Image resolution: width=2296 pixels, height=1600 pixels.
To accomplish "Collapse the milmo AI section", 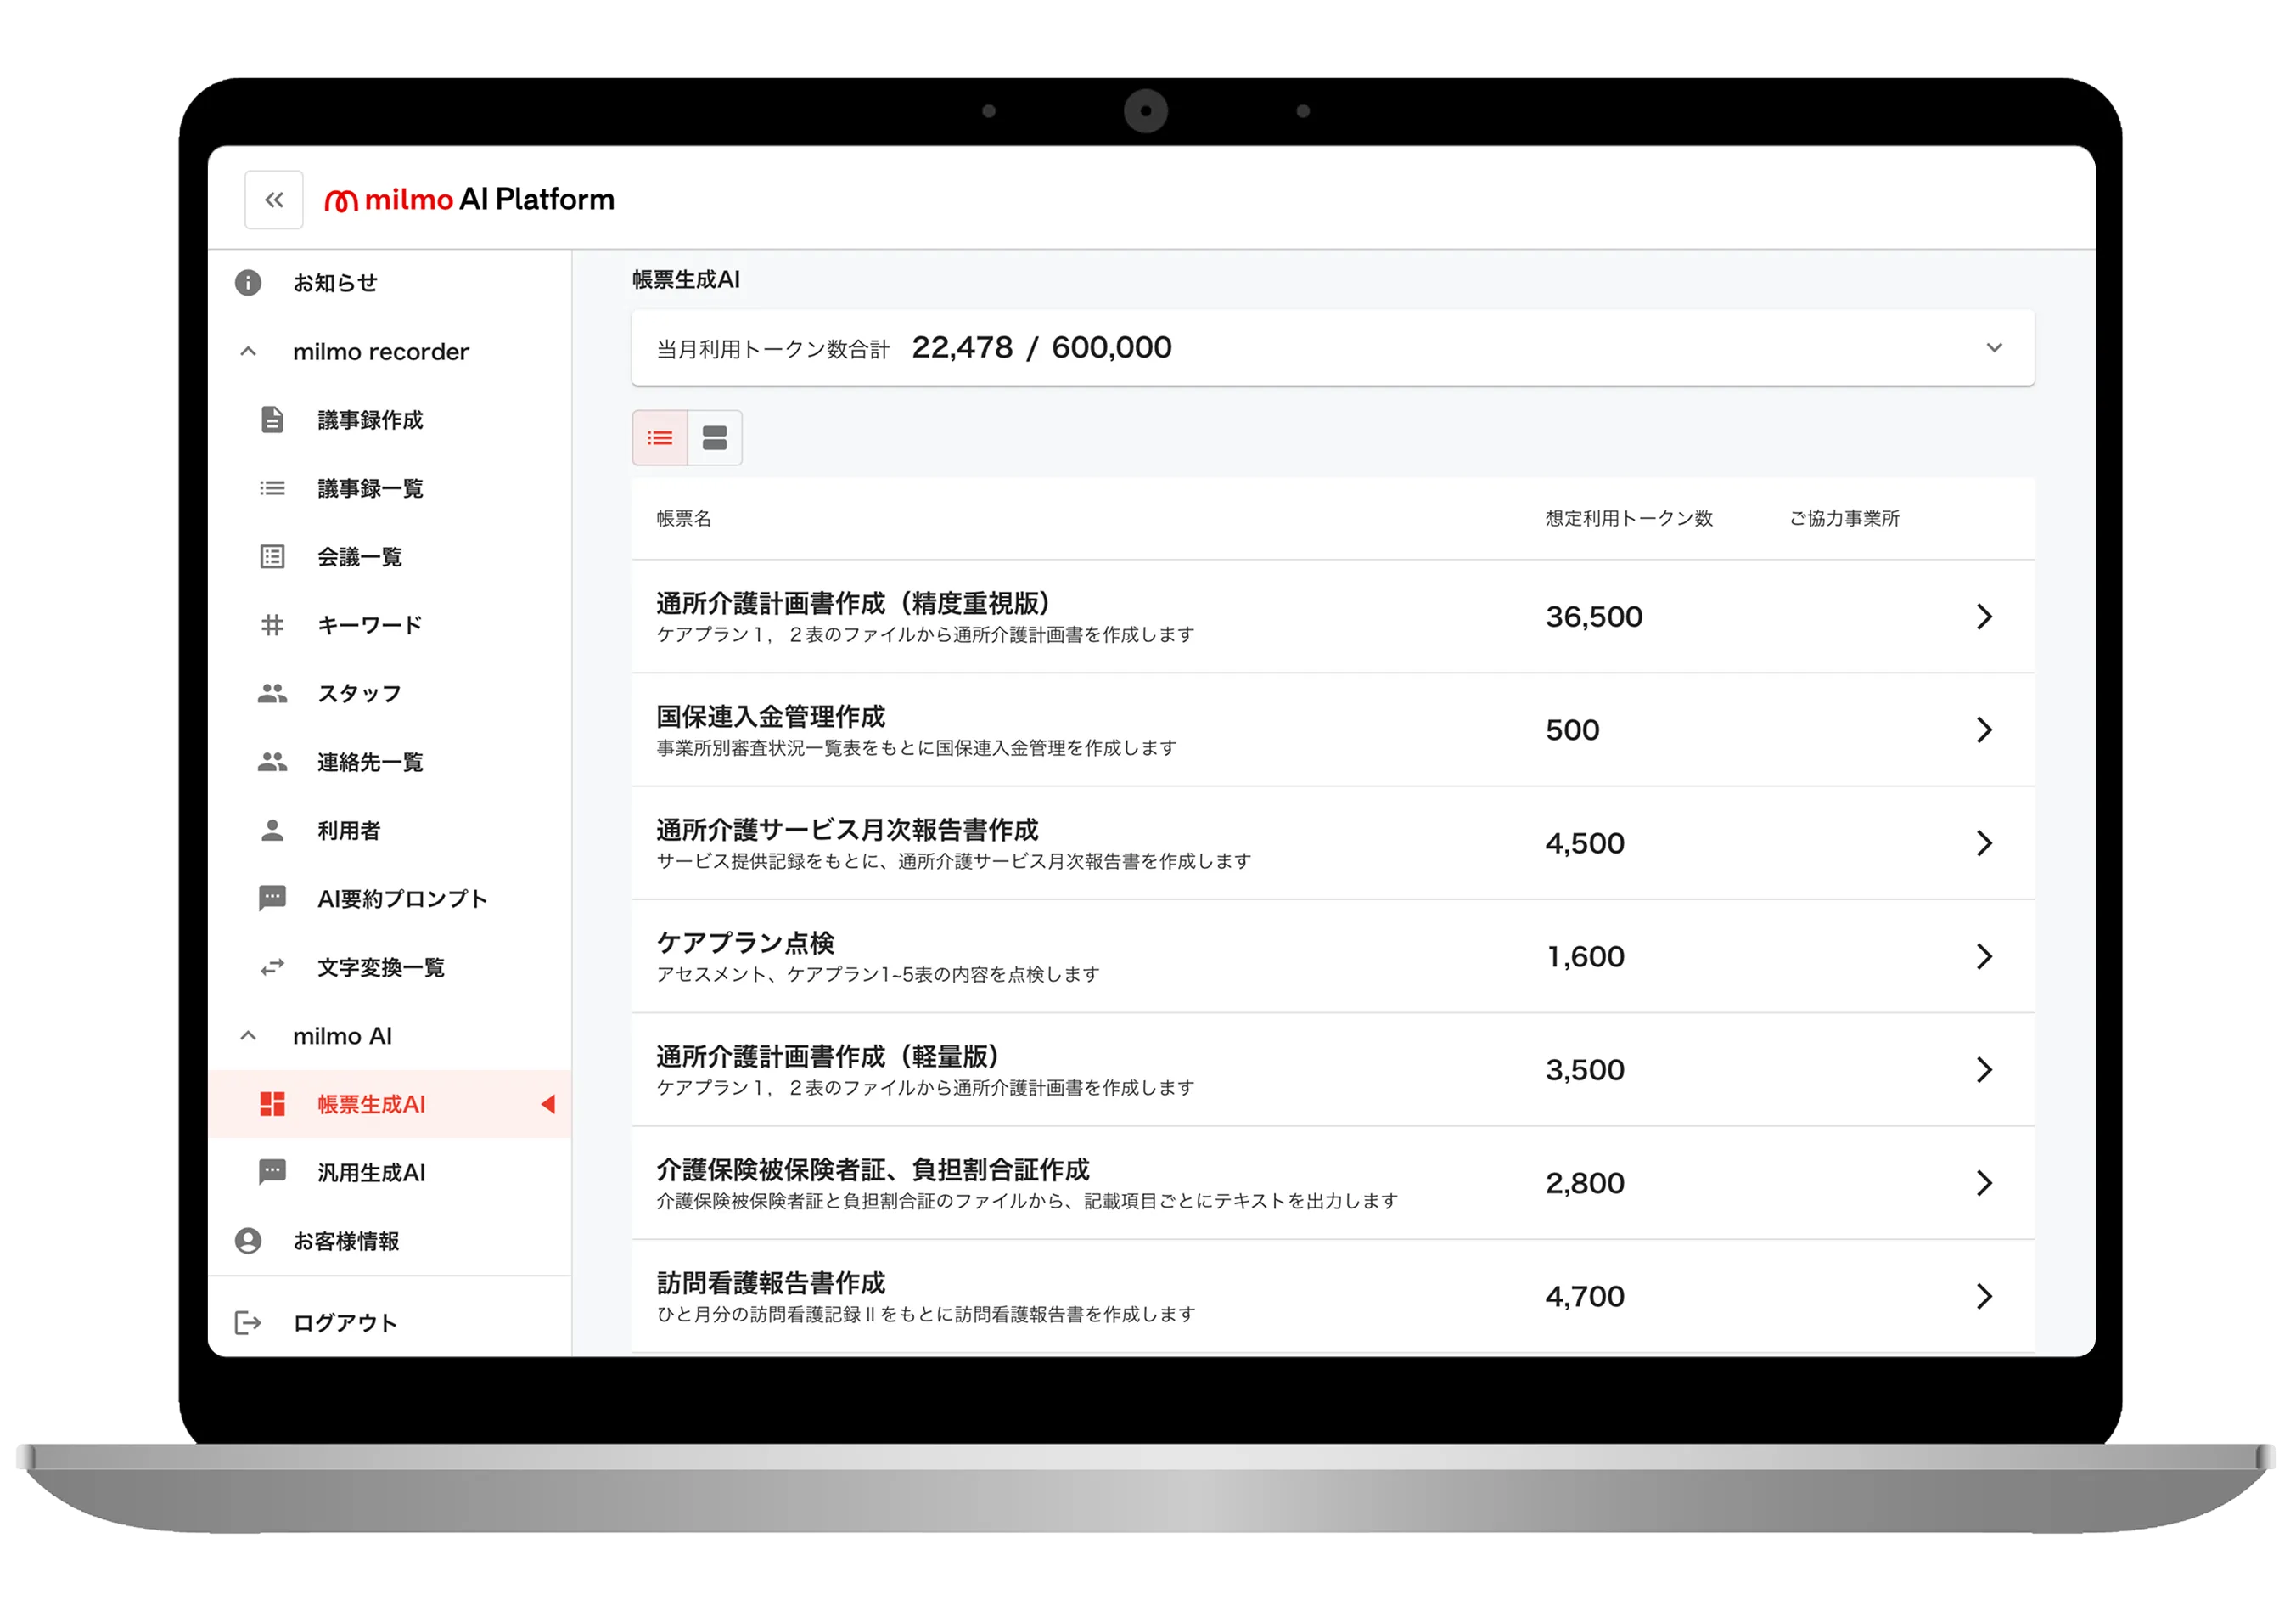I will click(248, 1035).
